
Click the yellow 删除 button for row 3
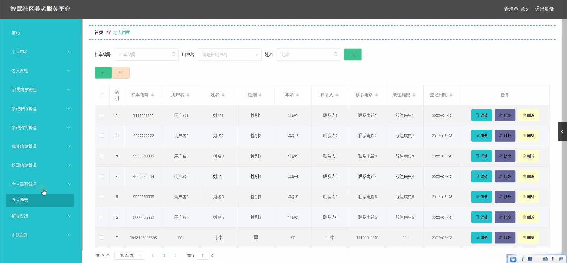pos(528,156)
